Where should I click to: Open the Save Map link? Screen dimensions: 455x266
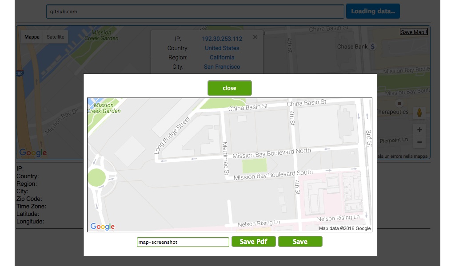pos(414,31)
